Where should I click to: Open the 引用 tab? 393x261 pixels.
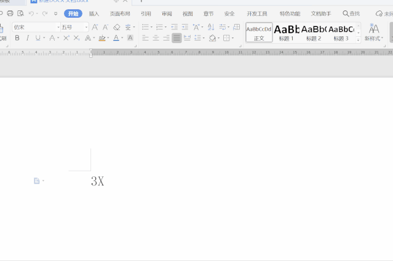(x=146, y=14)
